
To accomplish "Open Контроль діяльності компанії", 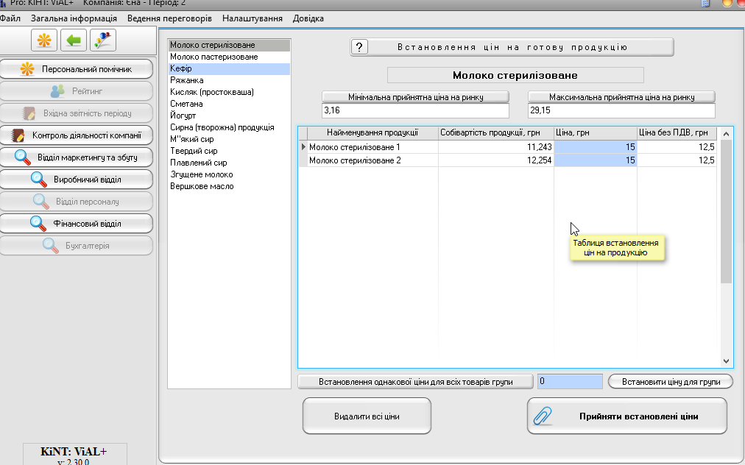I will click(77, 135).
